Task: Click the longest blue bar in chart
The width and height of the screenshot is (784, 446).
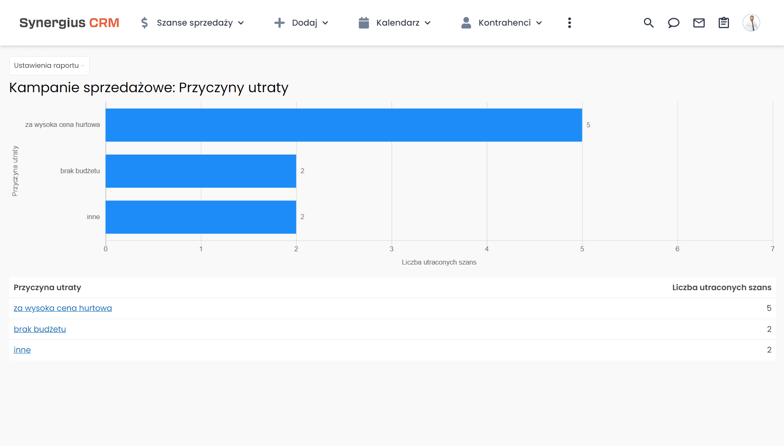Action: coord(343,124)
